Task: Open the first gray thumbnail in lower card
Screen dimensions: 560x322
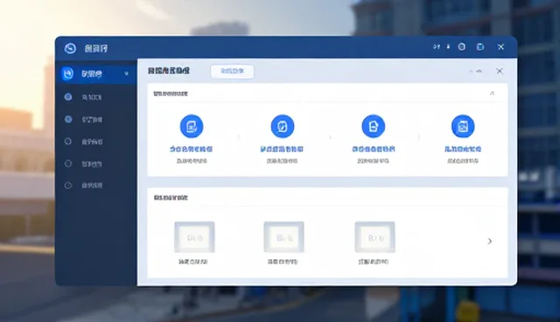Action: pos(194,237)
